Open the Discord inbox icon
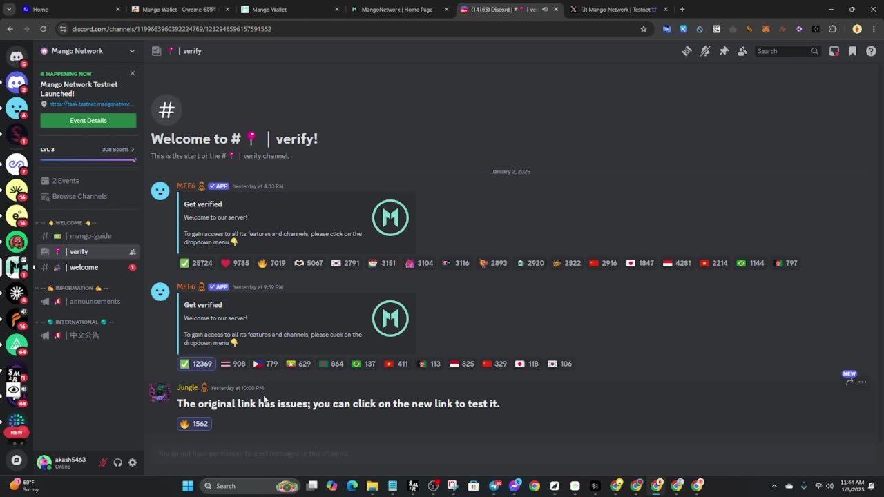884x497 pixels. point(834,51)
